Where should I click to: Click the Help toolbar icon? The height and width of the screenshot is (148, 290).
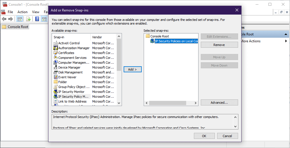pyautogui.click(x=37, y=19)
